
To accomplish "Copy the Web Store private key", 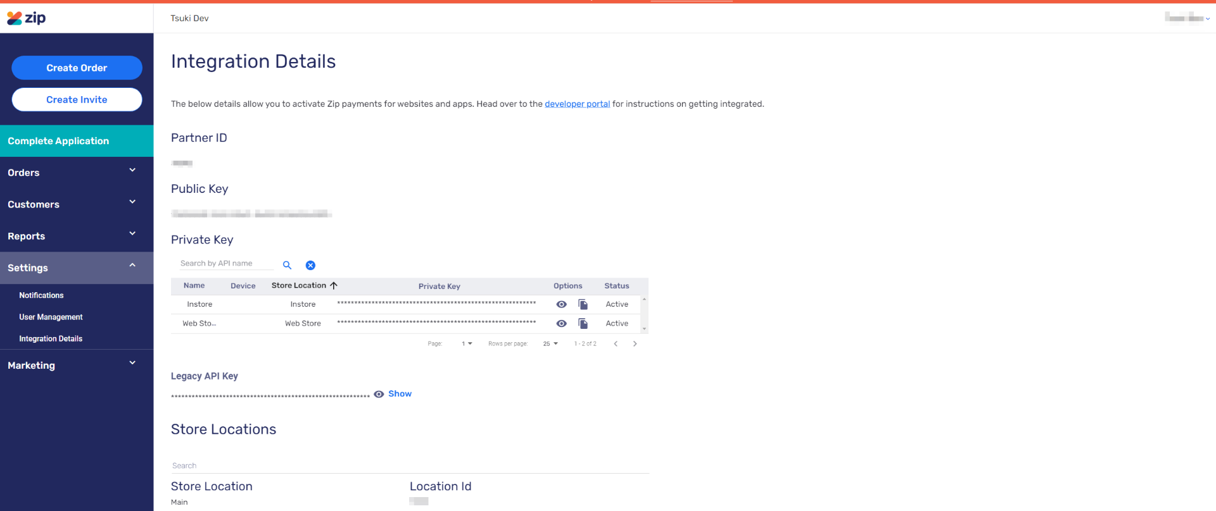I will (583, 323).
